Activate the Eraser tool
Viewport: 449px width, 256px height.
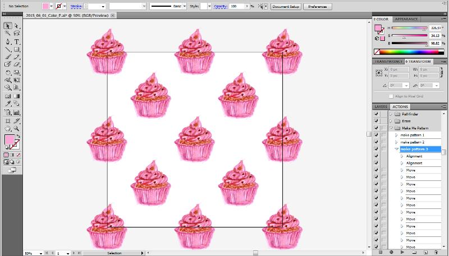tap(17, 64)
